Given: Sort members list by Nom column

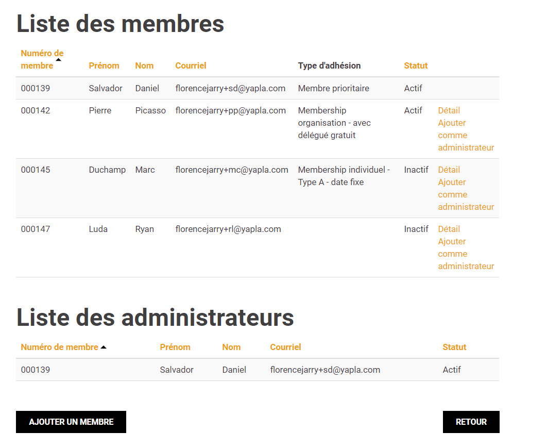Looking at the screenshot, I should 144,65.
